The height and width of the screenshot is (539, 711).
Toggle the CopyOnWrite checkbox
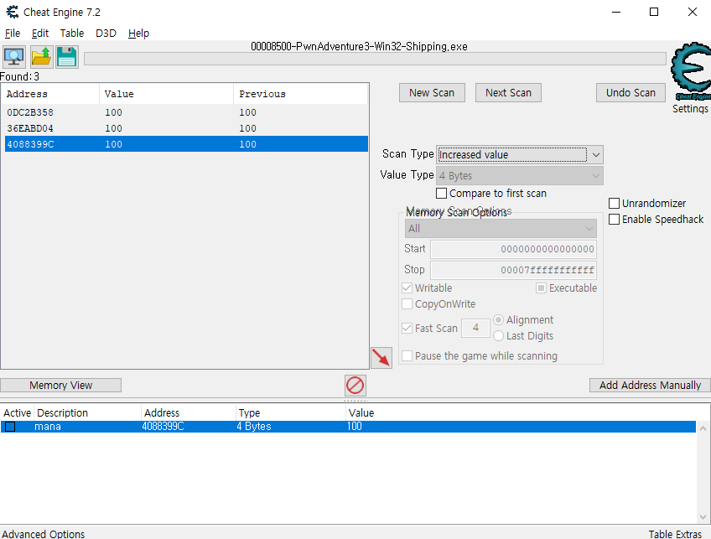click(407, 303)
